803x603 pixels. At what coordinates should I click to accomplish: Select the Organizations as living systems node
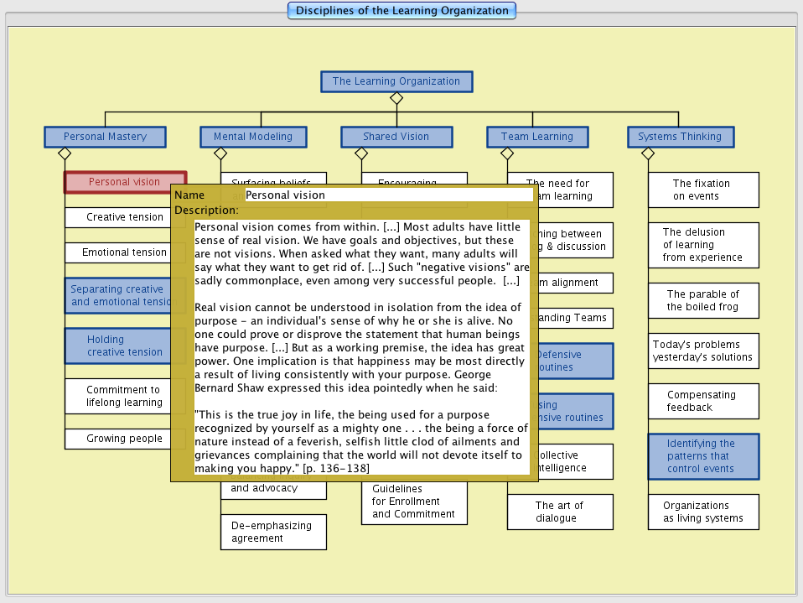[703, 512]
